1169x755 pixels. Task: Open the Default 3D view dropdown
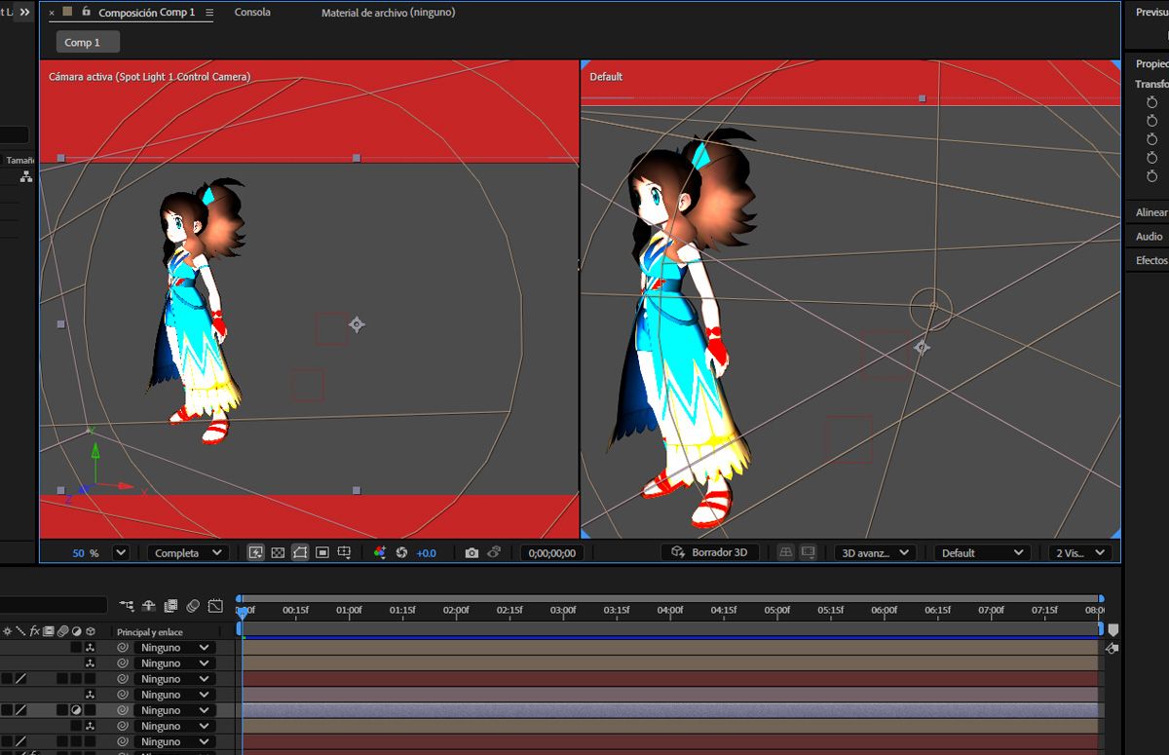(982, 552)
